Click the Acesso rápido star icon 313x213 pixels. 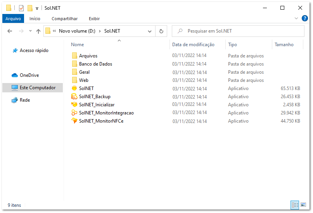coord(15,50)
